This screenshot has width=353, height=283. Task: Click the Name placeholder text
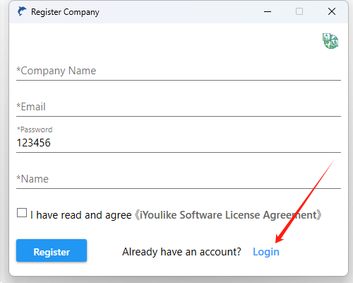tap(32, 179)
